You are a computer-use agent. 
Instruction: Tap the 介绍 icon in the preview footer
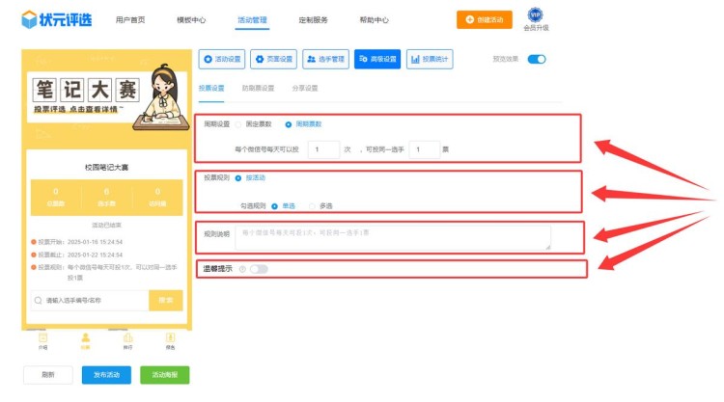click(x=42, y=338)
